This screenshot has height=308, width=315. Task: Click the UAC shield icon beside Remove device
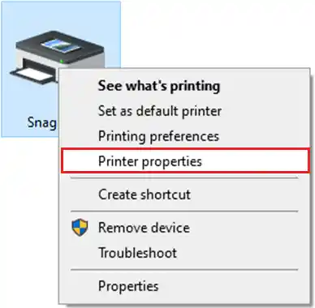[x=80, y=227]
